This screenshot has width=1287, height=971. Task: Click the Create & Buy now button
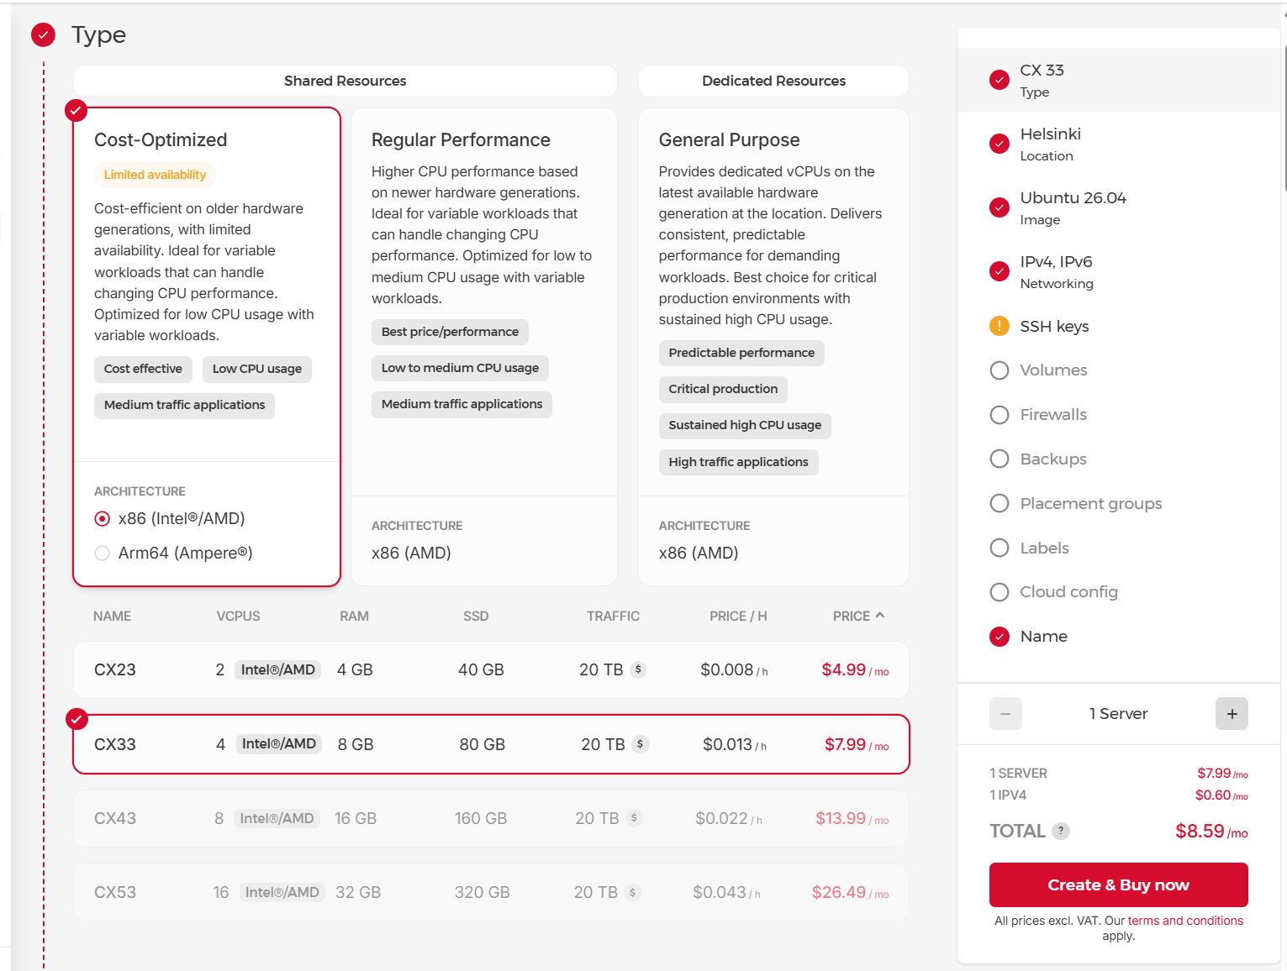pos(1118,884)
